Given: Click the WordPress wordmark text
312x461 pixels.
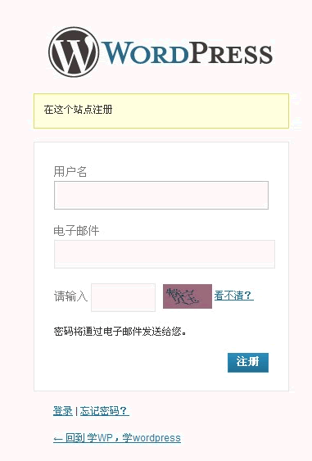Looking at the screenshot, I should pos(187,53).
